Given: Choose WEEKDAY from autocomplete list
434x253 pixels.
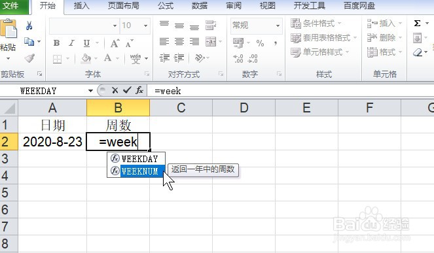Looking at the screenshot, I should 136,159.
